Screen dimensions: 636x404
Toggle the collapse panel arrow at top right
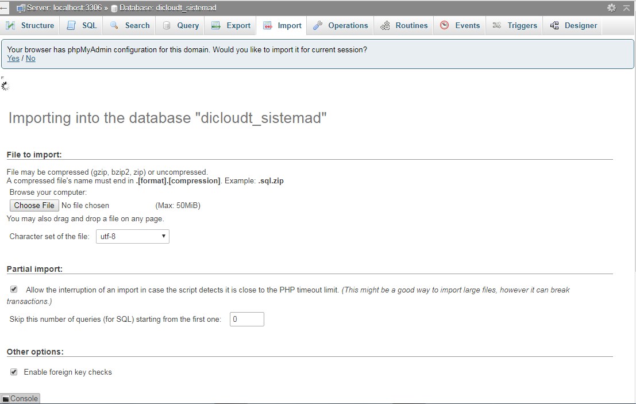[627, 8]
